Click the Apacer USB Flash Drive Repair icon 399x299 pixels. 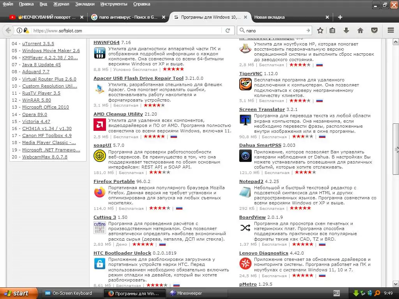tap(99, 89)
